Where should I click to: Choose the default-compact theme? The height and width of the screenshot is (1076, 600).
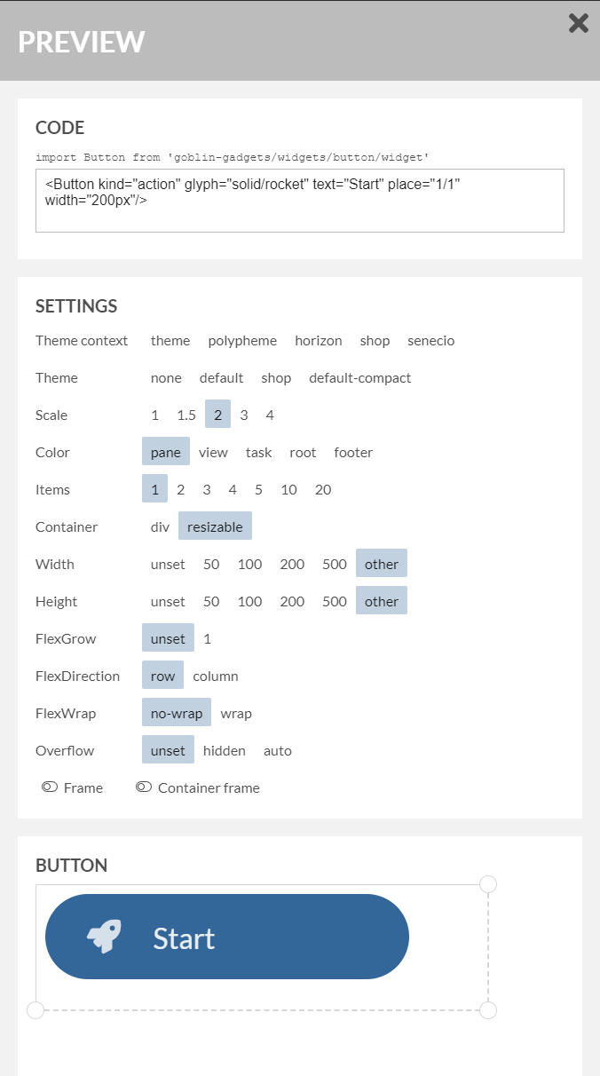tap(360, 378)
